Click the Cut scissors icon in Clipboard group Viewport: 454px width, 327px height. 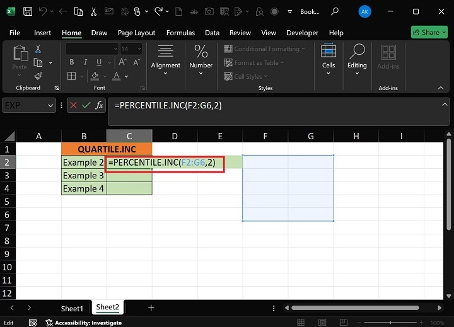38,49
